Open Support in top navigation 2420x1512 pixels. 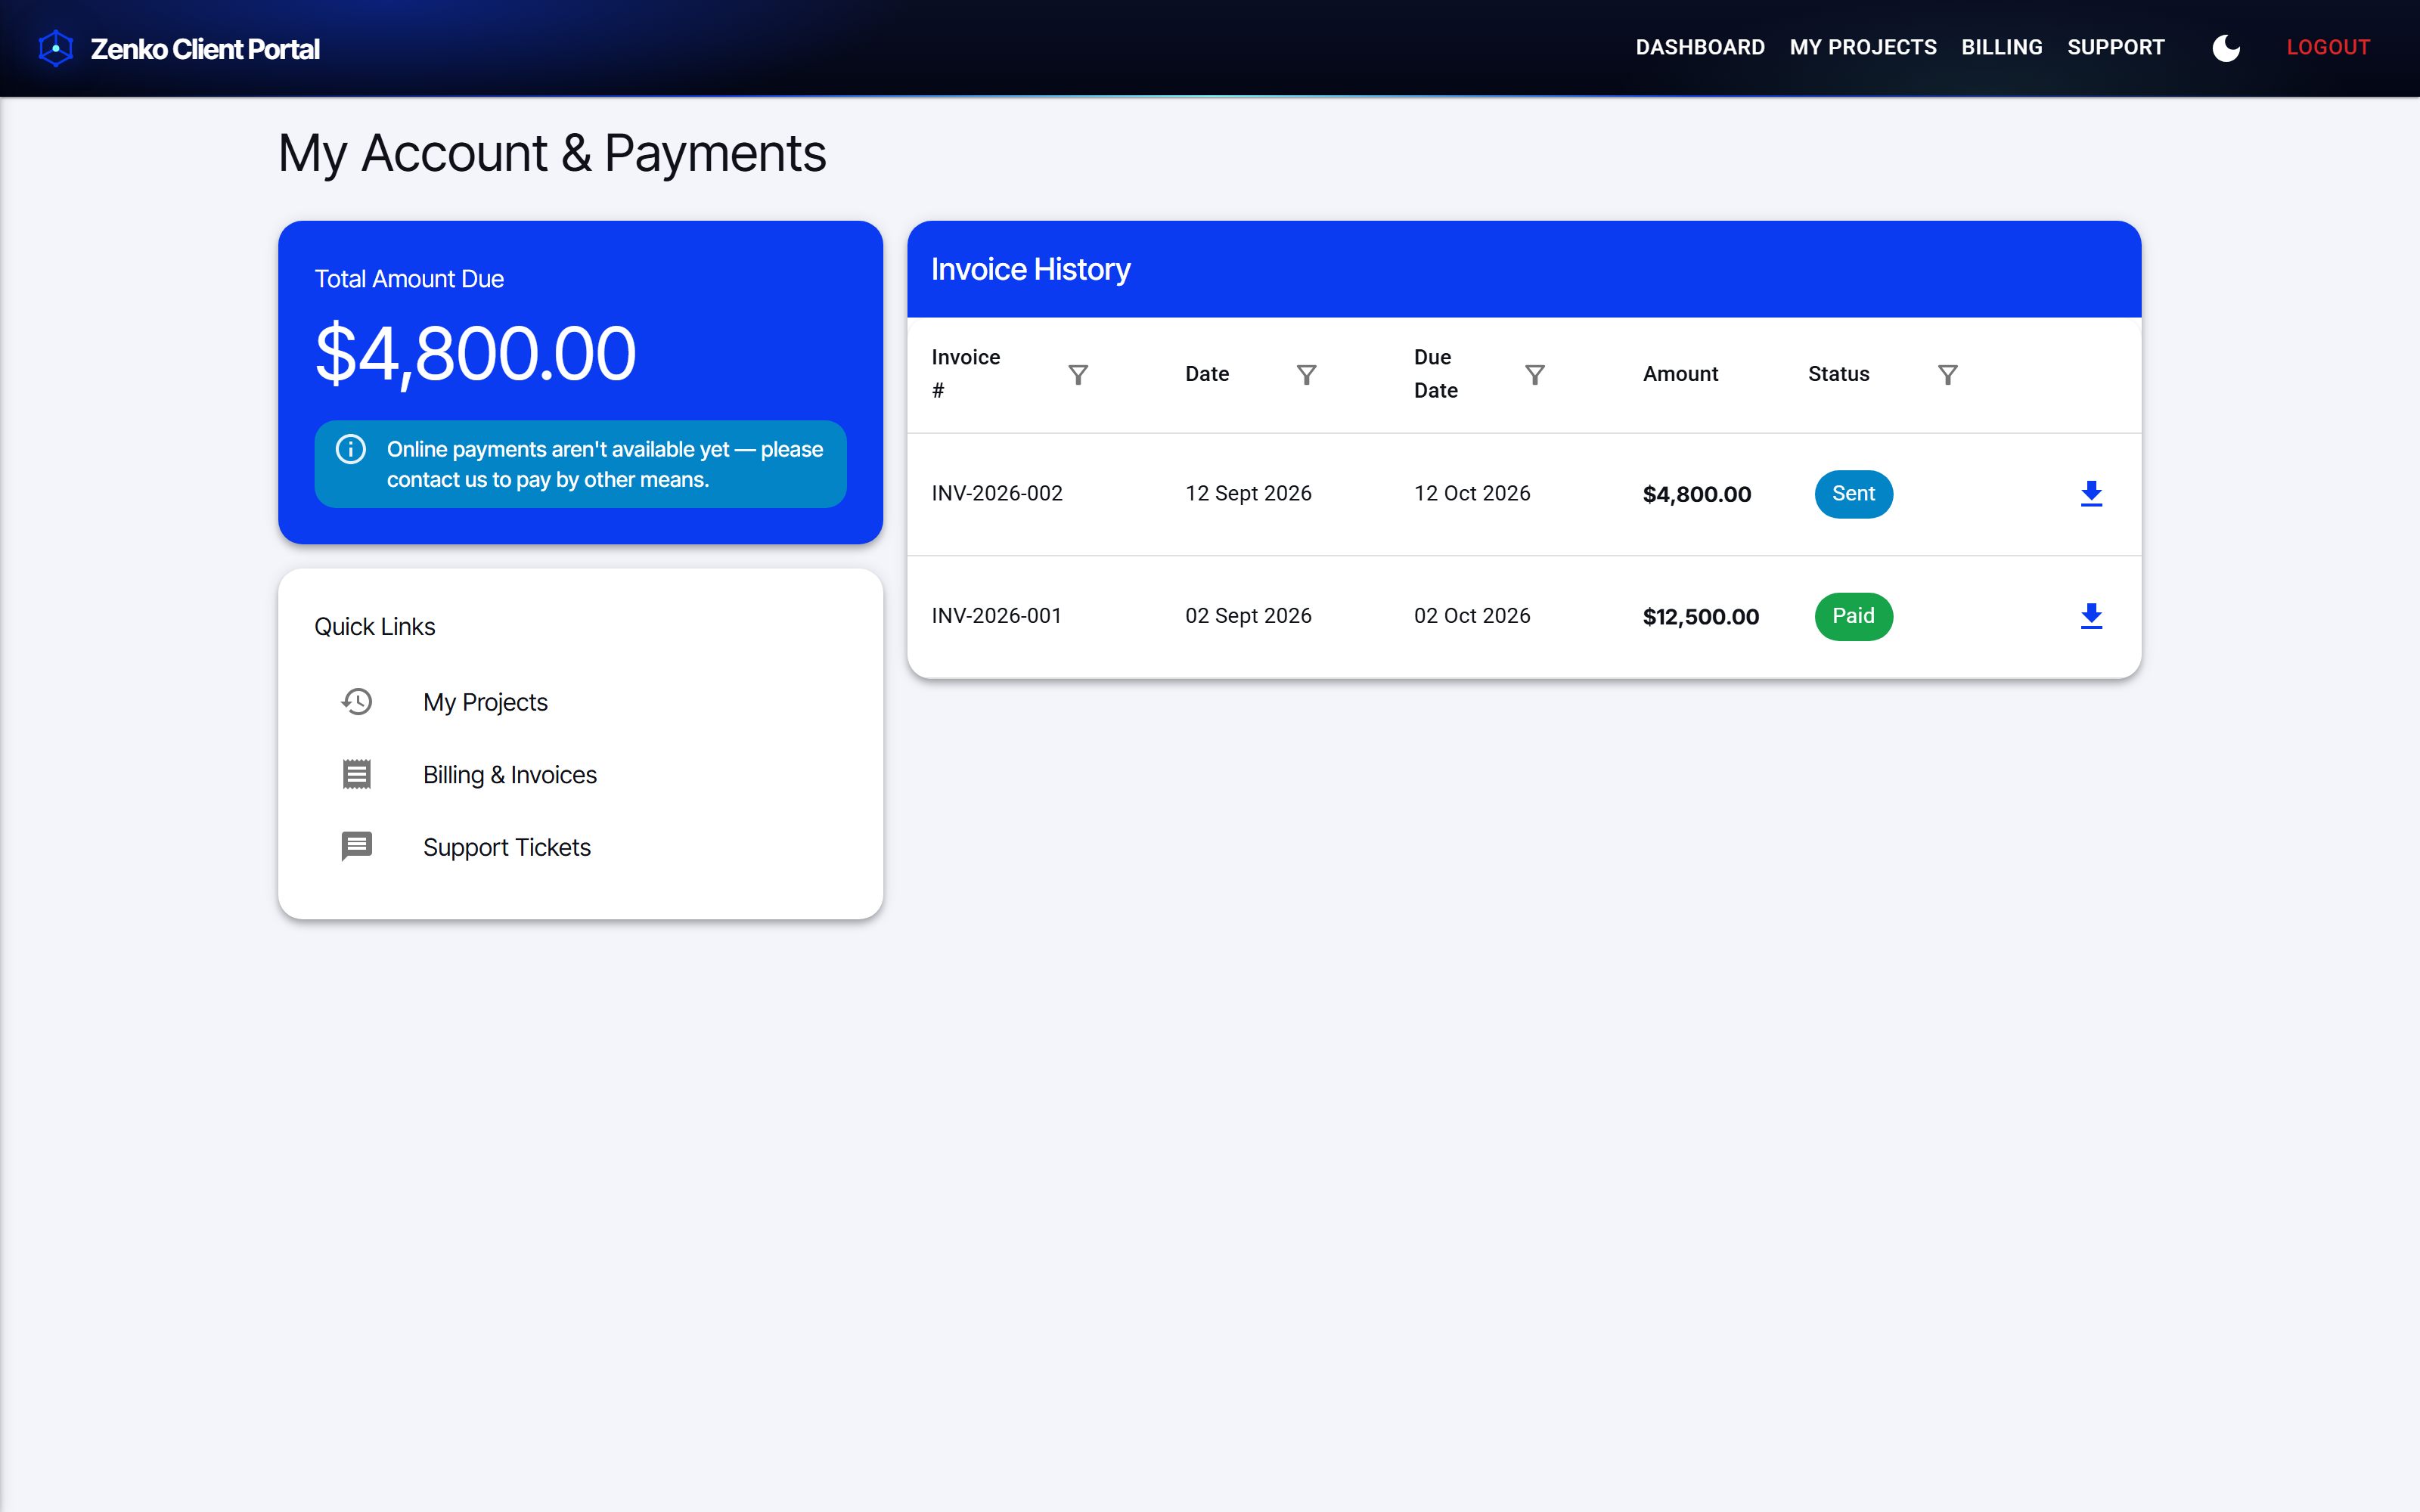click(2116, 47)
